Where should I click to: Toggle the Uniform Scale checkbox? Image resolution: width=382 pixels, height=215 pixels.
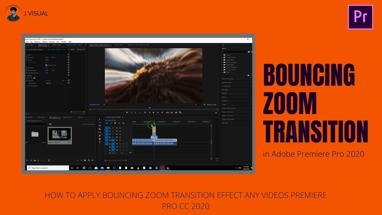pyautogui.click(x=46, y=65)
